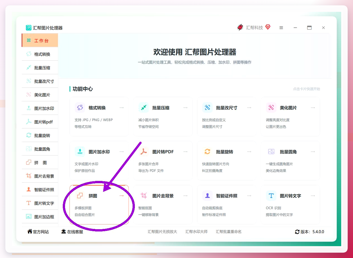353x258 pixels.
Task: Click the arrow on 图片转PDF card
Action: pos(186,152)
